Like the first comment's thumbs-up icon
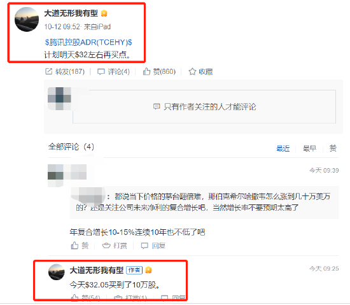The height and width of the screenshot is (305, 350). [74, 246]
